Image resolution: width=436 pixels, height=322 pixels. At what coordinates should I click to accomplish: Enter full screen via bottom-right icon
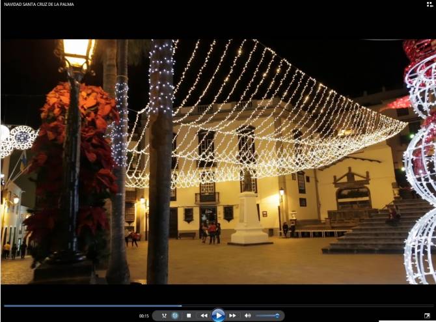pyautogui.click(x=428, y=316)
